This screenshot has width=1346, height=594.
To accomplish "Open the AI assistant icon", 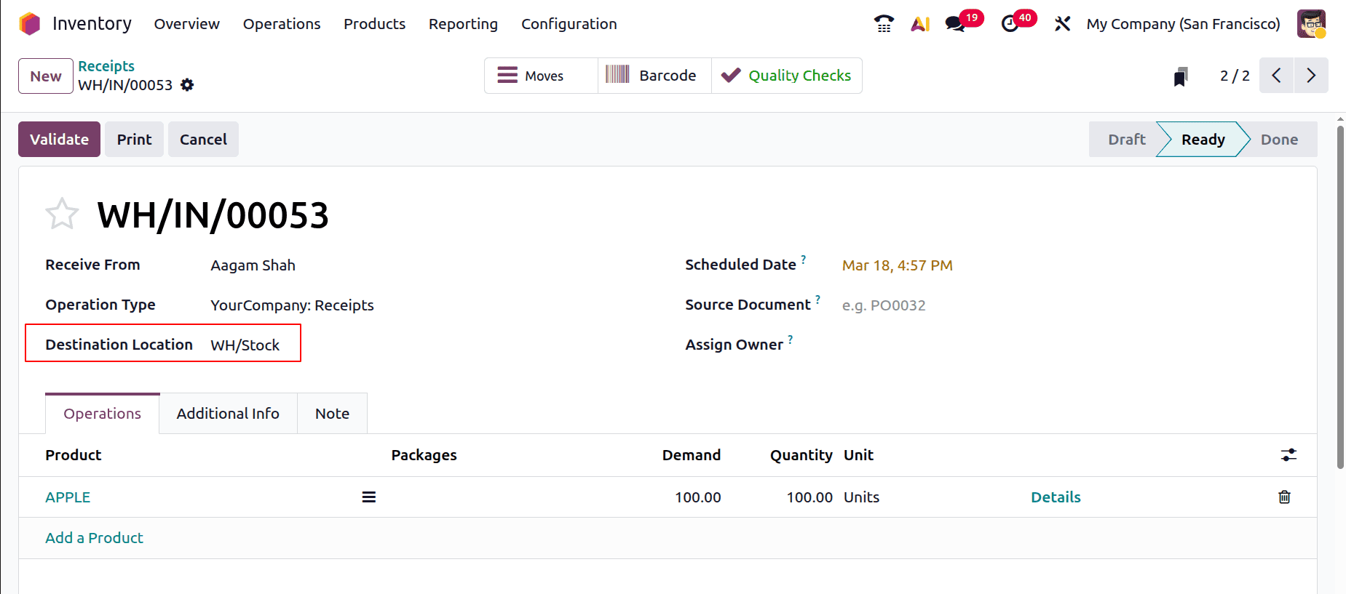I will click(920, 24).
